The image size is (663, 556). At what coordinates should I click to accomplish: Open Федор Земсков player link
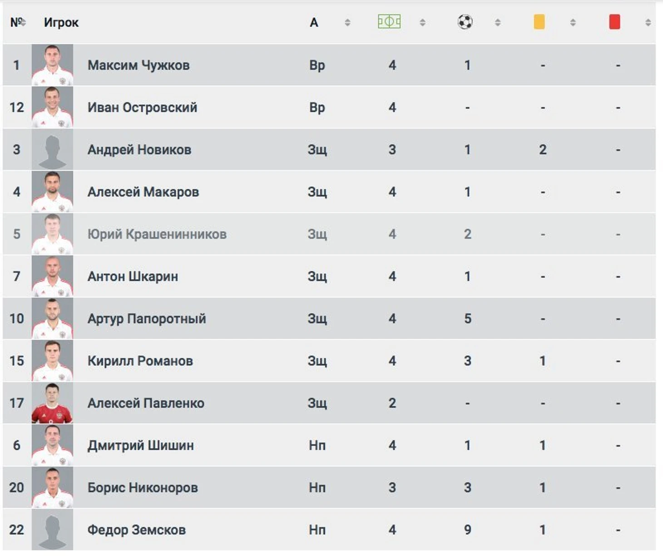pyautogui.click(x=137, y=530)
